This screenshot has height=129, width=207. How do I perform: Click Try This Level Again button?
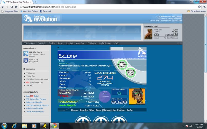(130, 73)
